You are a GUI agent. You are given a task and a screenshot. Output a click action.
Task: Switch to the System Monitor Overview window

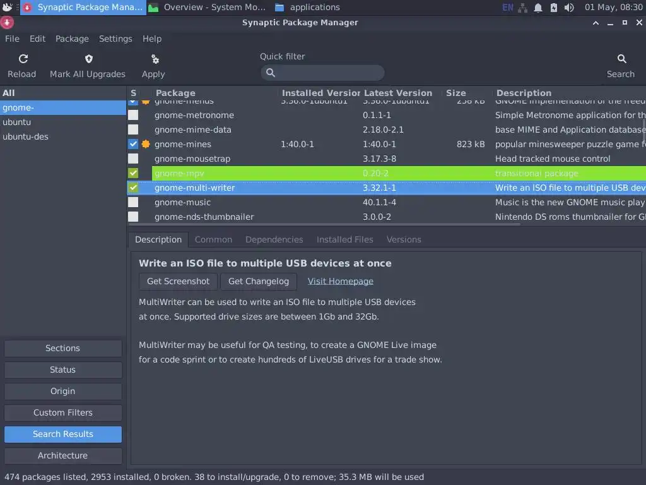click(x=208, y=8)
